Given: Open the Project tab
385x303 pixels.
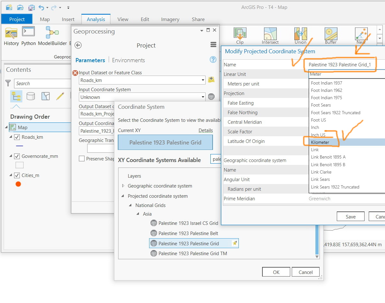Looking at the screenshot, I should (17, 19).
